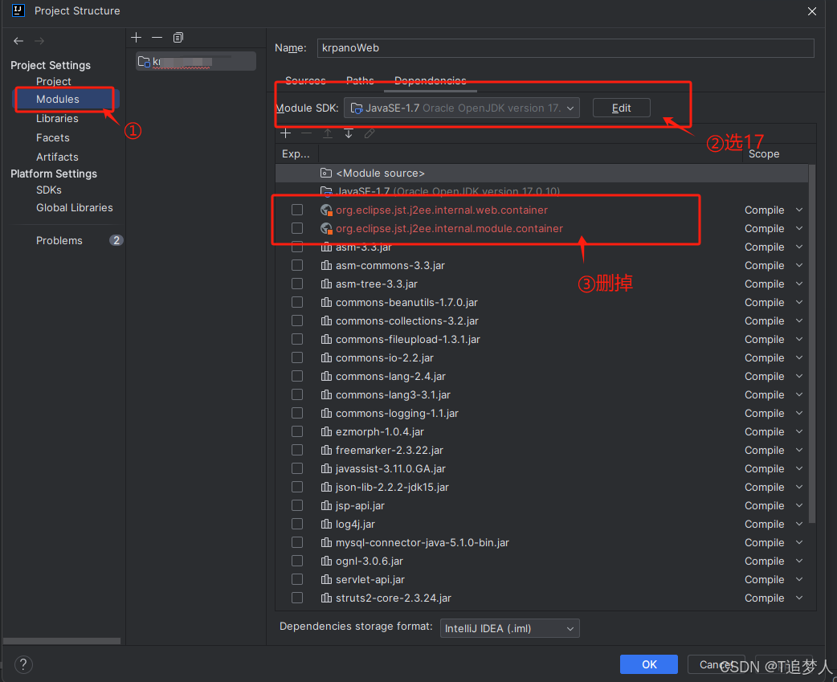The image size is (837, 682).
Task: Toggle export checkbox for org.eclipse.jst.j2ee.internal.web.container
Action: [297, 210]
